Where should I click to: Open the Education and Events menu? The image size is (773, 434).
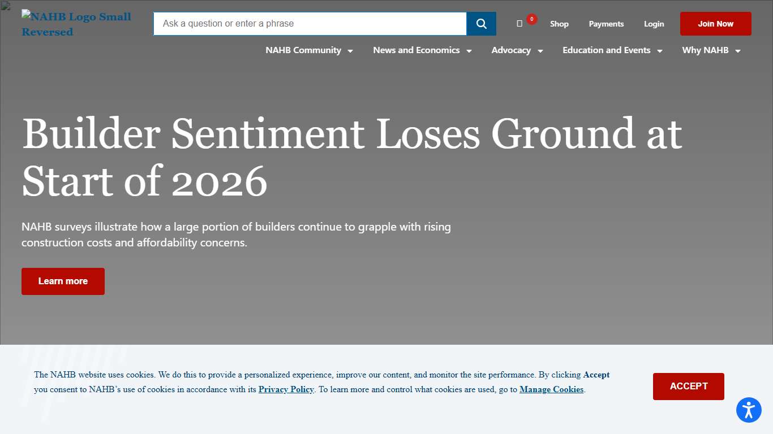(606, 50)
